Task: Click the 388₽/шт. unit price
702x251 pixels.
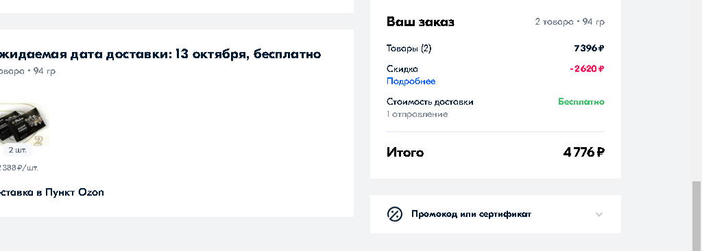Action: [x=19, y=168]
